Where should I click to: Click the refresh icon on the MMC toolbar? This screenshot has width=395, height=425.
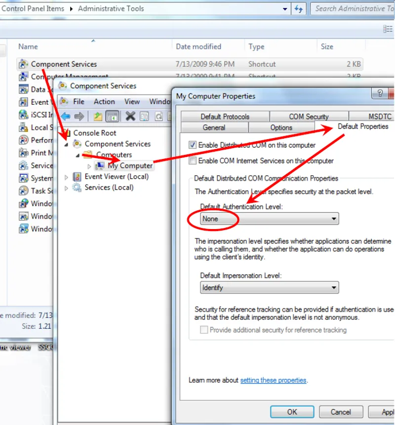coord(159,116)
